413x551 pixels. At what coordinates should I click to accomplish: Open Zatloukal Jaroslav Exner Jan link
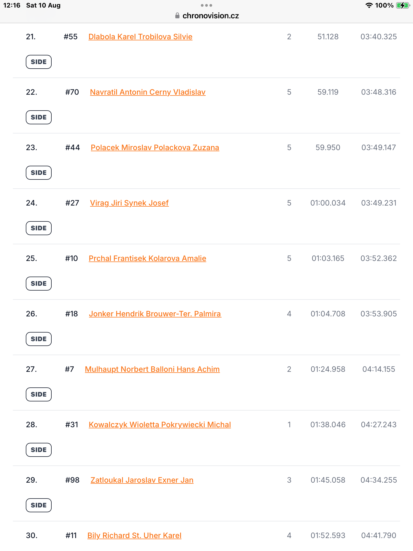pyautogui.click(x=142, y=480)
